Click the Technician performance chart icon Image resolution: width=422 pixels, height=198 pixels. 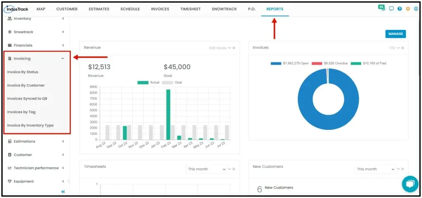pos(10,168)
